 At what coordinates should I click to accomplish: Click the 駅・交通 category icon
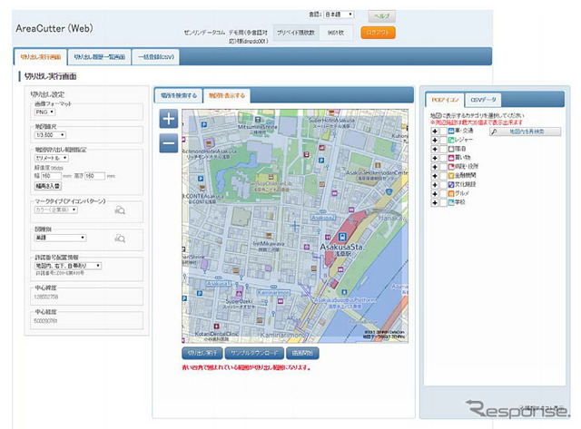point(451,131)
